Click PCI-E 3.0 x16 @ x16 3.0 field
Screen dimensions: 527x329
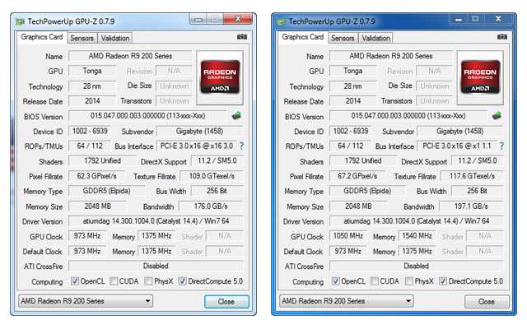(x=197, y=146)
